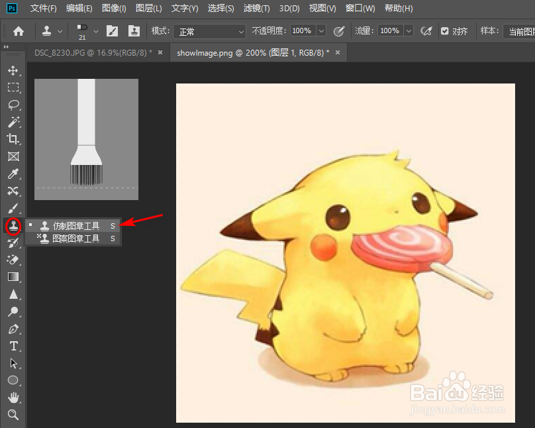Click the flow 100% value field
The image size is (535, 428).
pos(391,31)
